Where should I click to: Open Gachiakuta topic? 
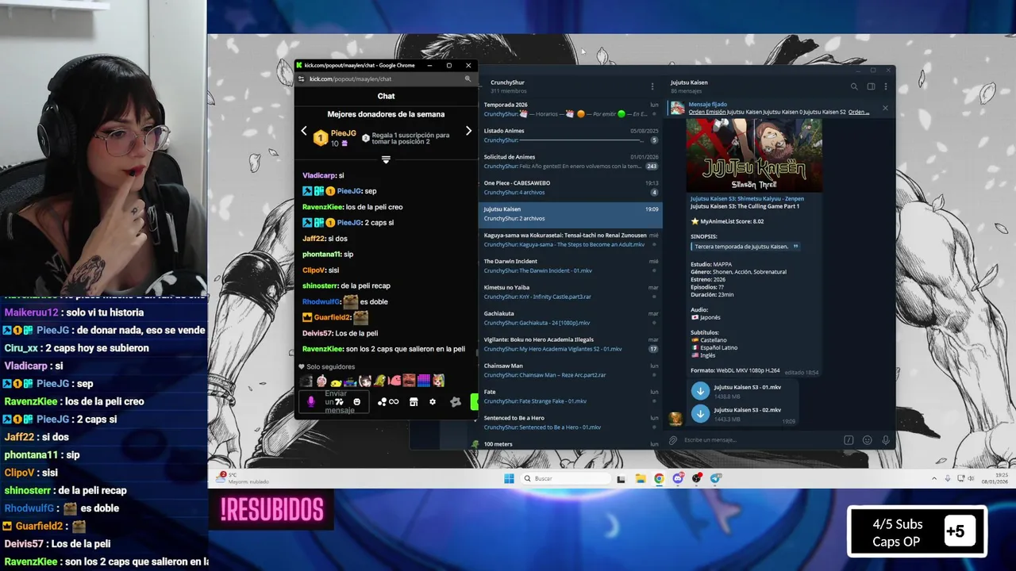pyautogui.click(x=571, y=318)
